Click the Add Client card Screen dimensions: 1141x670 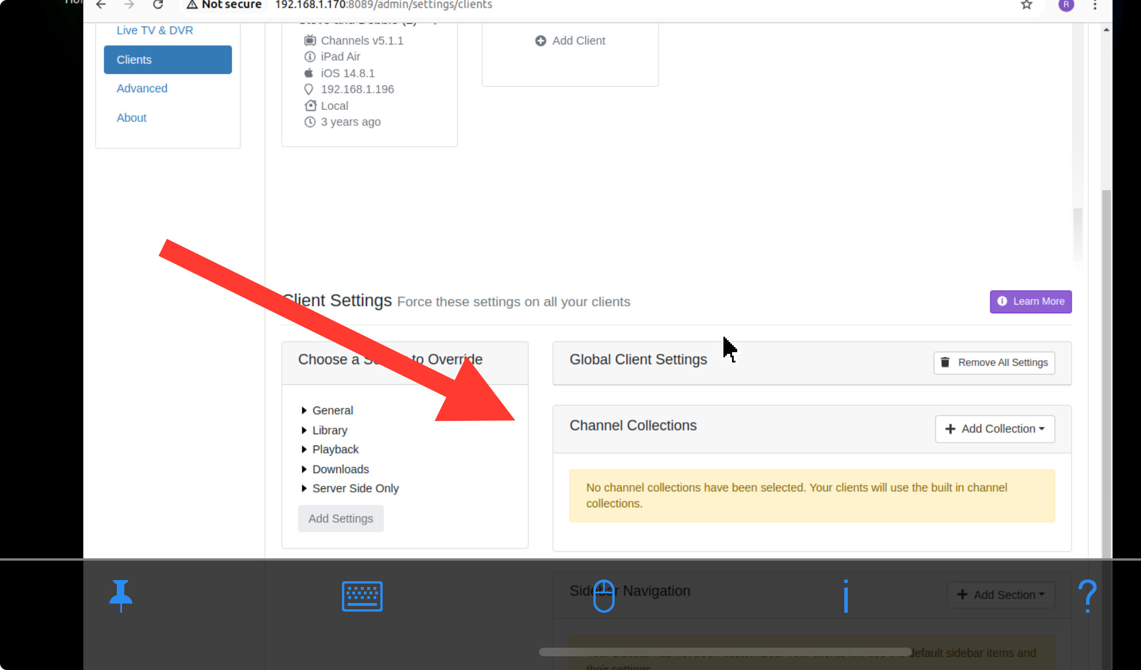click(x=570, y=41)
